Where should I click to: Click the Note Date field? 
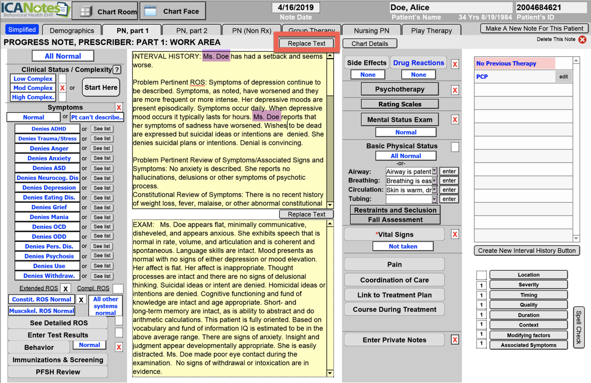pos(295,7)
